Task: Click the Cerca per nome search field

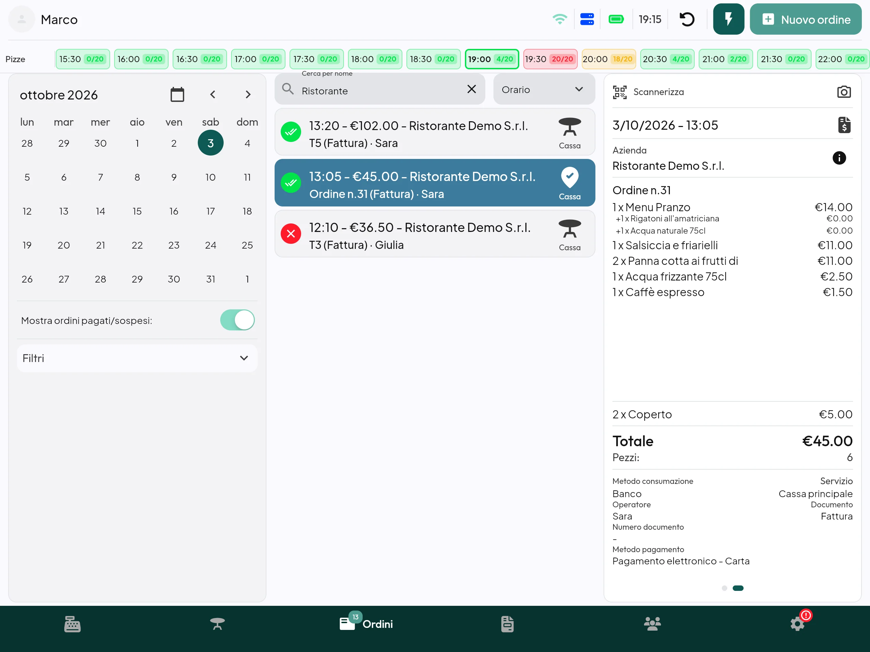Action: [x=380, y=89]
